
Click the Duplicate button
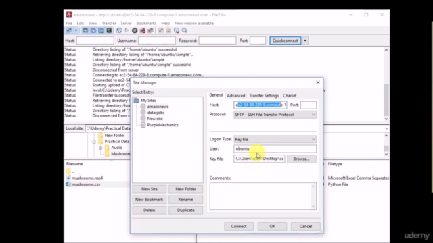pyautogui.click(x=186, y=210)
